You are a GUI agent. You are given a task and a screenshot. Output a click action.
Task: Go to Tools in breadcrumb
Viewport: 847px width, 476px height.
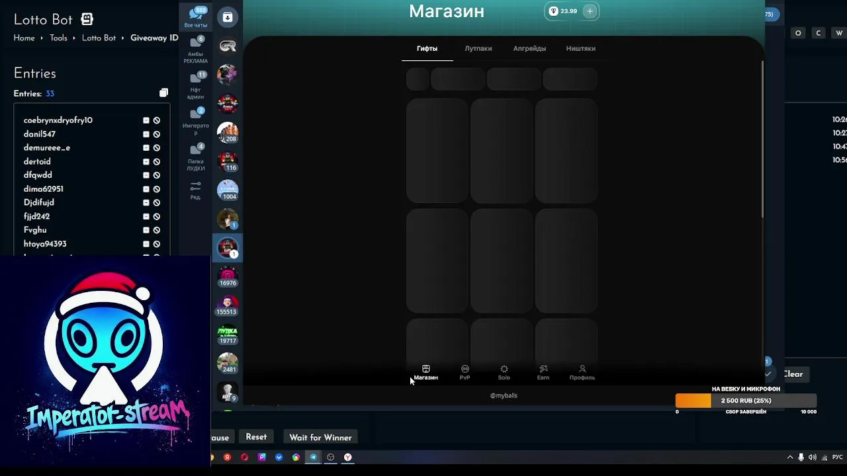point(58,38)
